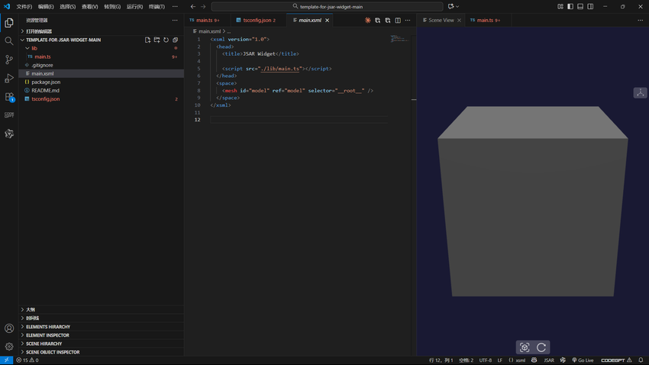
Task: Open the customize layout control
Action: 560,7
